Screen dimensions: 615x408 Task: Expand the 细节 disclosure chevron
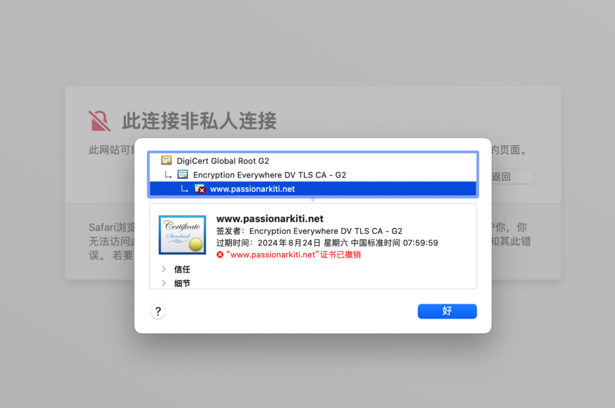(x=164, y=283)
